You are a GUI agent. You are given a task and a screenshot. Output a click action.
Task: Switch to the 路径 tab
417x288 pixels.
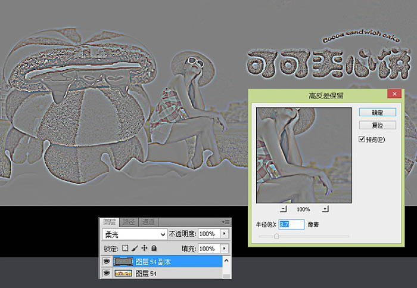coord(129,222)
